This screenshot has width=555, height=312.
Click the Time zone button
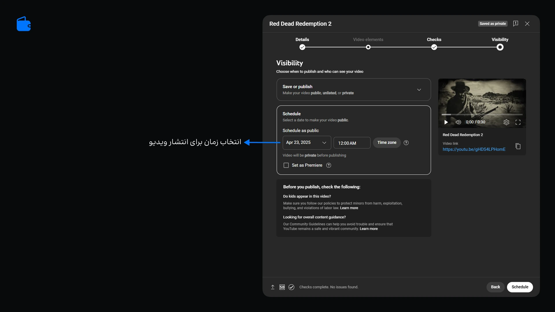click(386, 143)
